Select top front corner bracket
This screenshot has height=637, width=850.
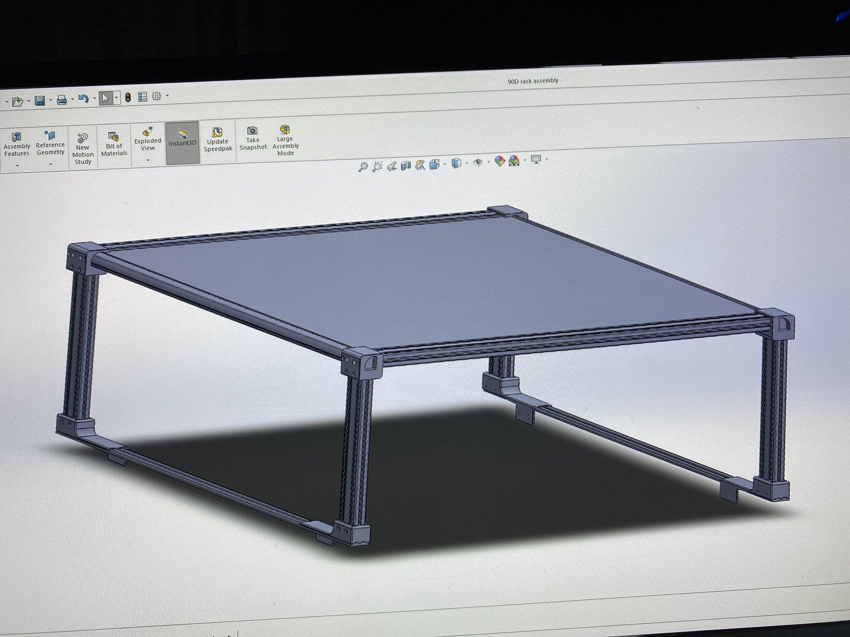pyautogui.click(x=361, y=362)
